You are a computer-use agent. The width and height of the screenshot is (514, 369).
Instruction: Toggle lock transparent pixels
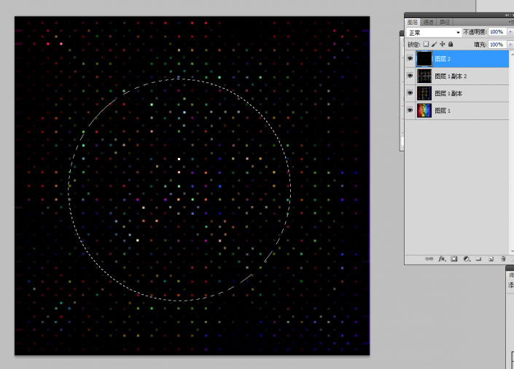tap(426, 44)
